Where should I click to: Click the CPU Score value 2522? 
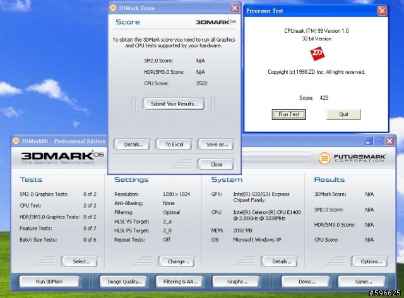202,83
